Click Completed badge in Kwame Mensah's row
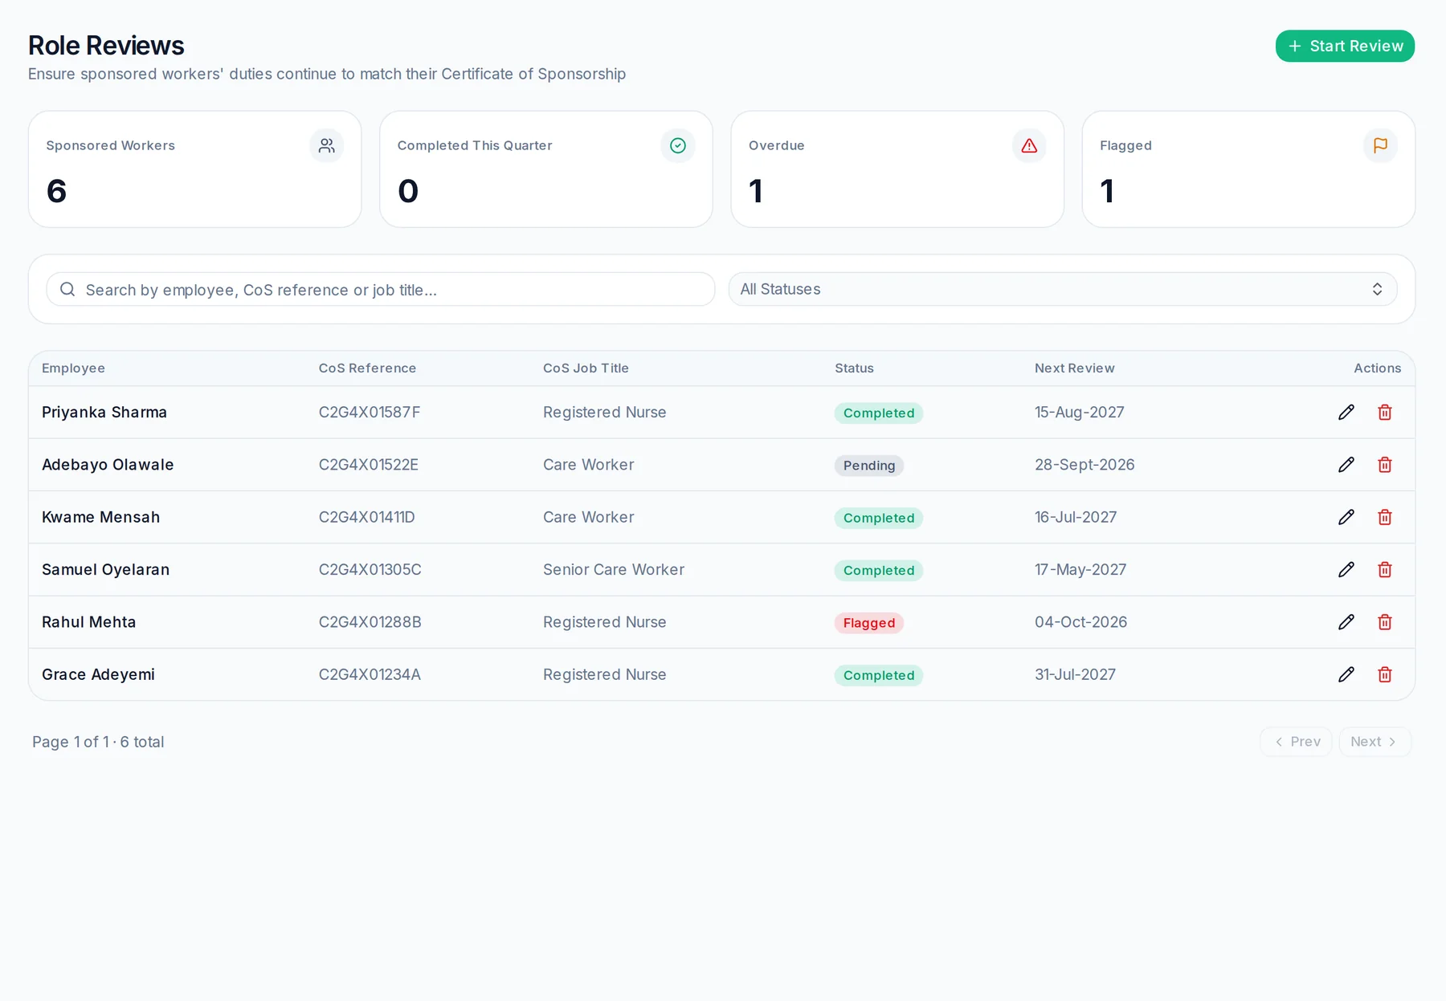This screenshot has height=1001, width=1446. pos(879,518)
